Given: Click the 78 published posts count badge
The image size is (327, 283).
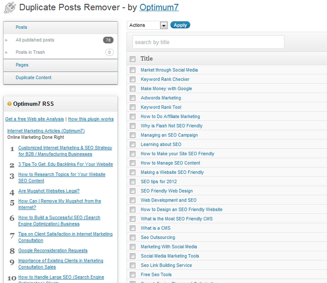Looking at the screenshot, I should (108, 40).
